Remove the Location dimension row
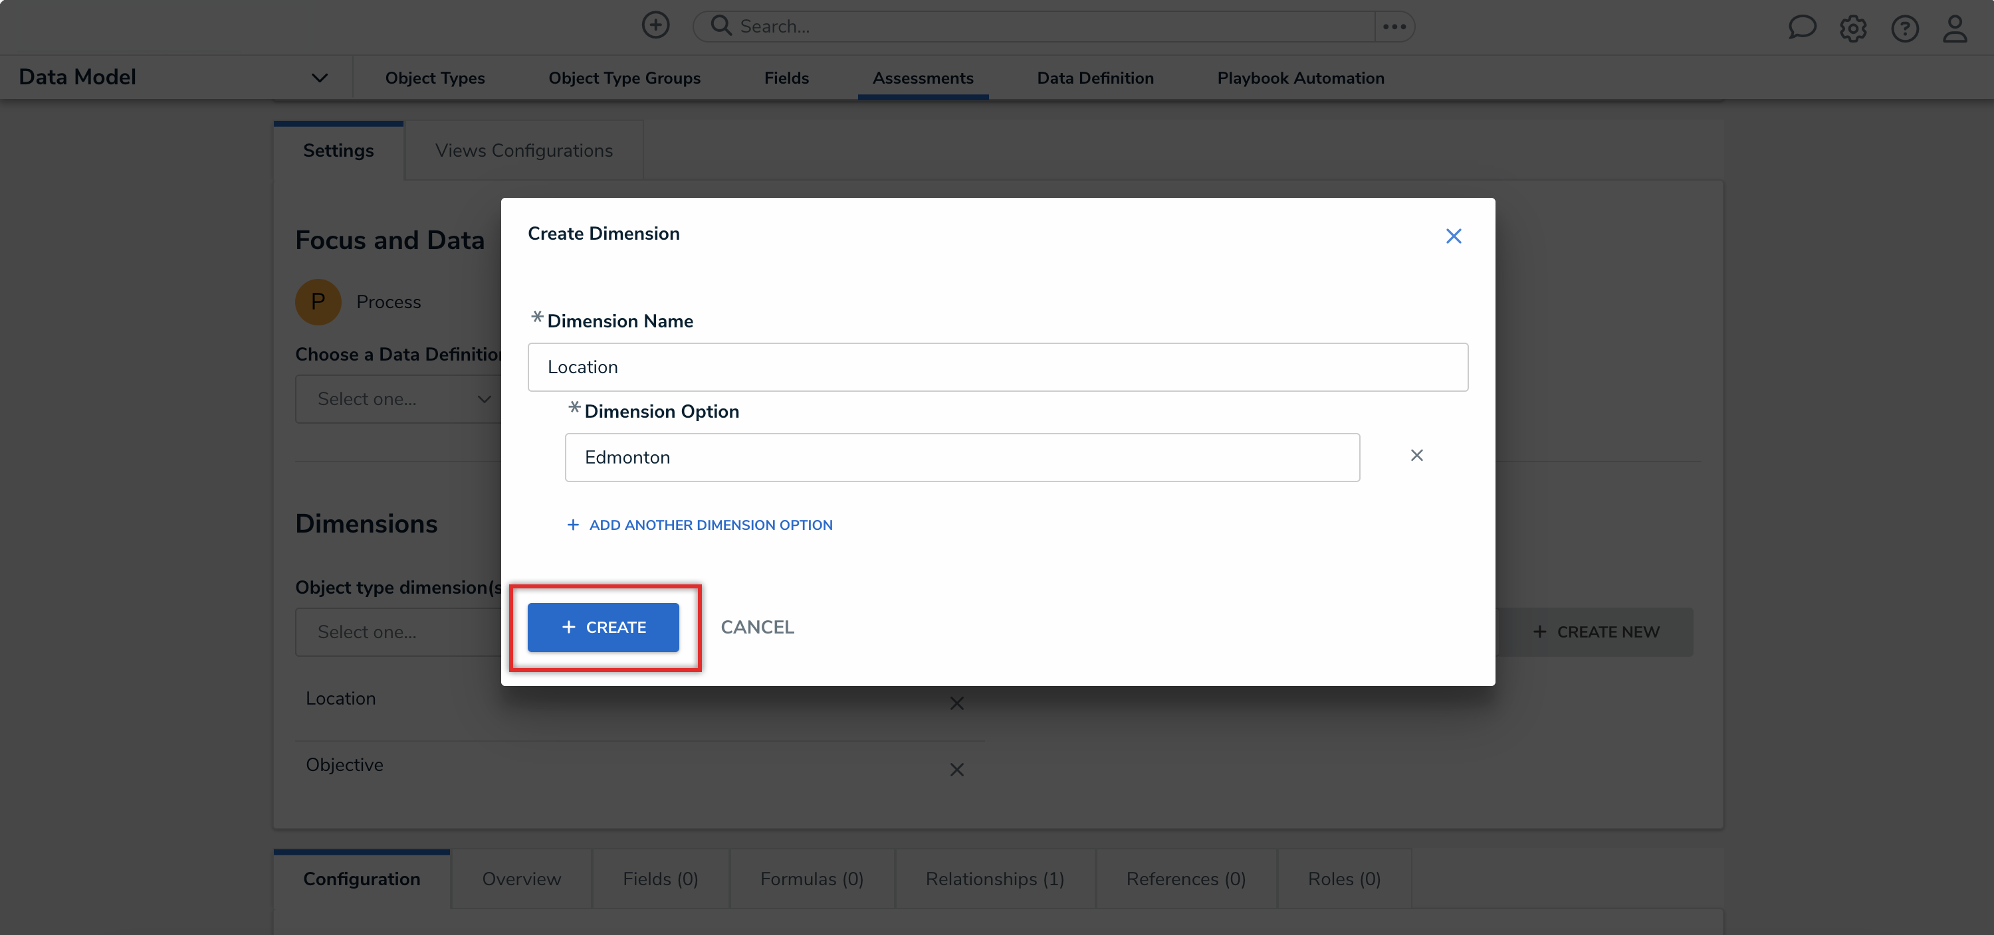The image size is (1994, 935). (956, 703)
